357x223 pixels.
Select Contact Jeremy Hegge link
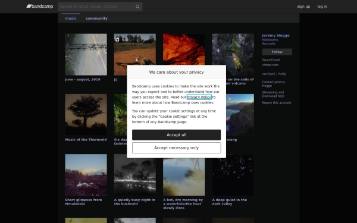tap(274, 84)
